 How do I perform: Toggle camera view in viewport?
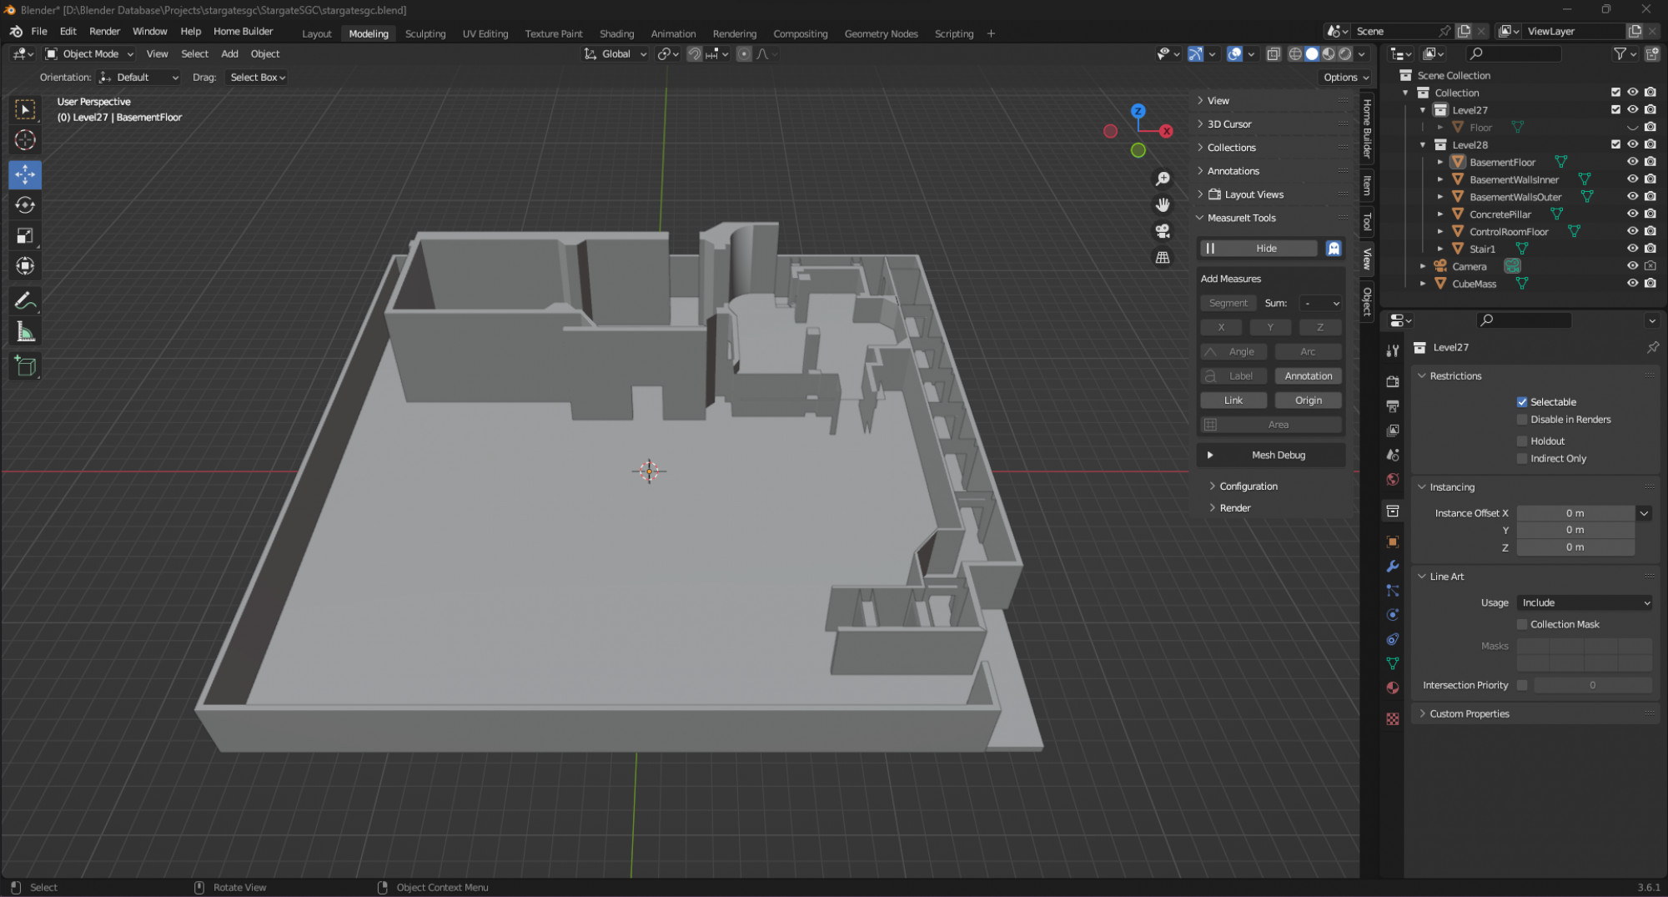pos(1163,231)
